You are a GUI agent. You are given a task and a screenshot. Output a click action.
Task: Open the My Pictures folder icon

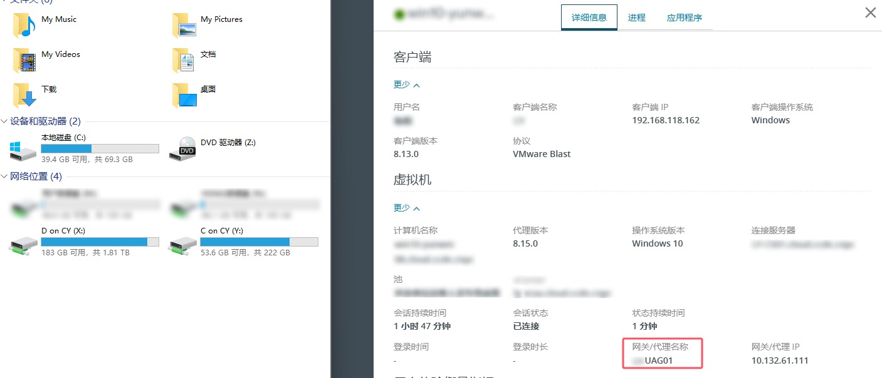coord(184,25)
